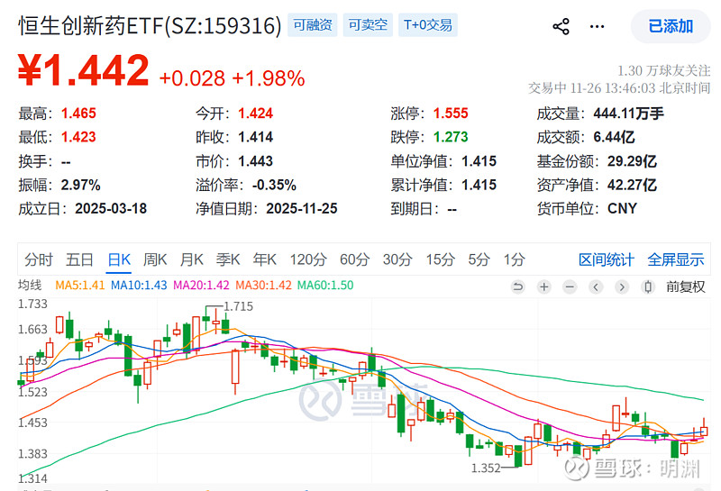Open 全屏显示 fullscreen view
Viewport: 721px width, 491px height.
tap(675, 259)
